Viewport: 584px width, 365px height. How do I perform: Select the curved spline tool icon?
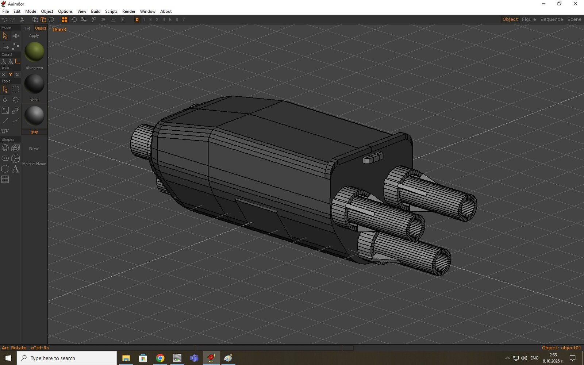(x=16, y=120)
